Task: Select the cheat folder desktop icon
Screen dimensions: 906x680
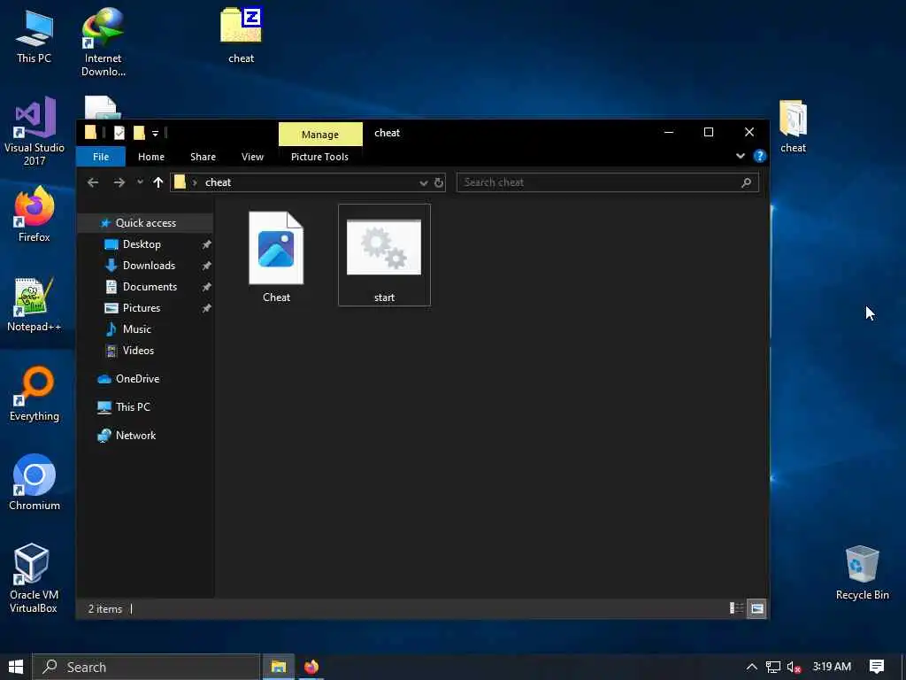Action: click(x=793, y=127)
